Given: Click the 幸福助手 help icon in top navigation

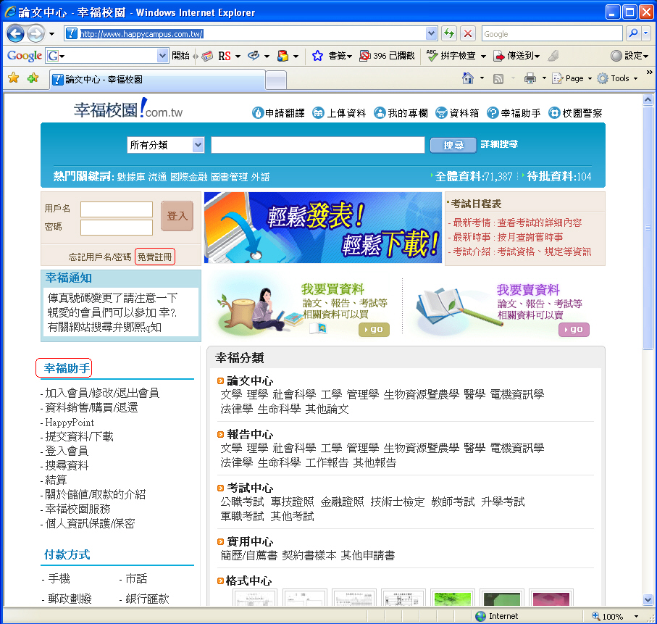Looking at the screenshot, I should (x=493, y=113).
